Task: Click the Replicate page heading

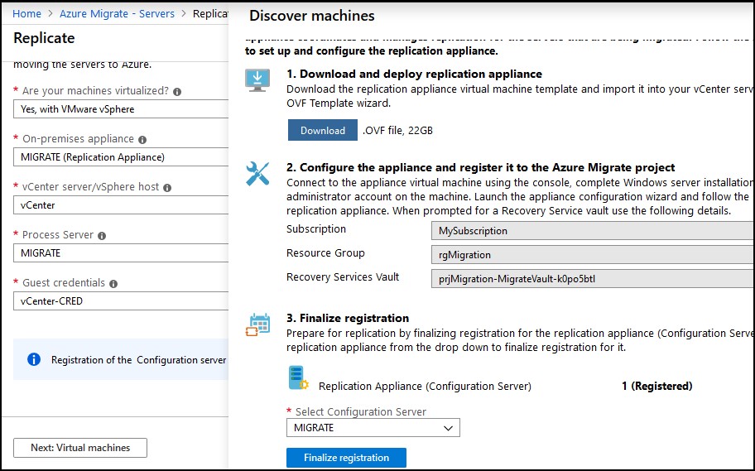Action: (x=45, y=37)
